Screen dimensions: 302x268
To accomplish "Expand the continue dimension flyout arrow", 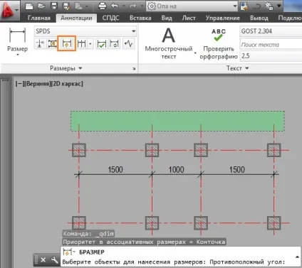I will (x=90, y=43).
